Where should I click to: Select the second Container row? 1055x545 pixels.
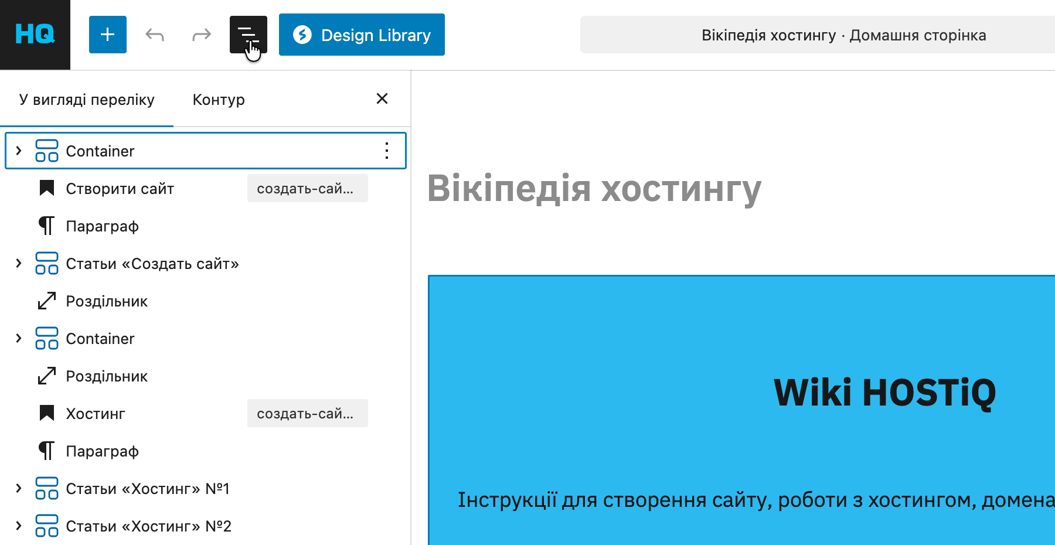click(x=205, y=338)
